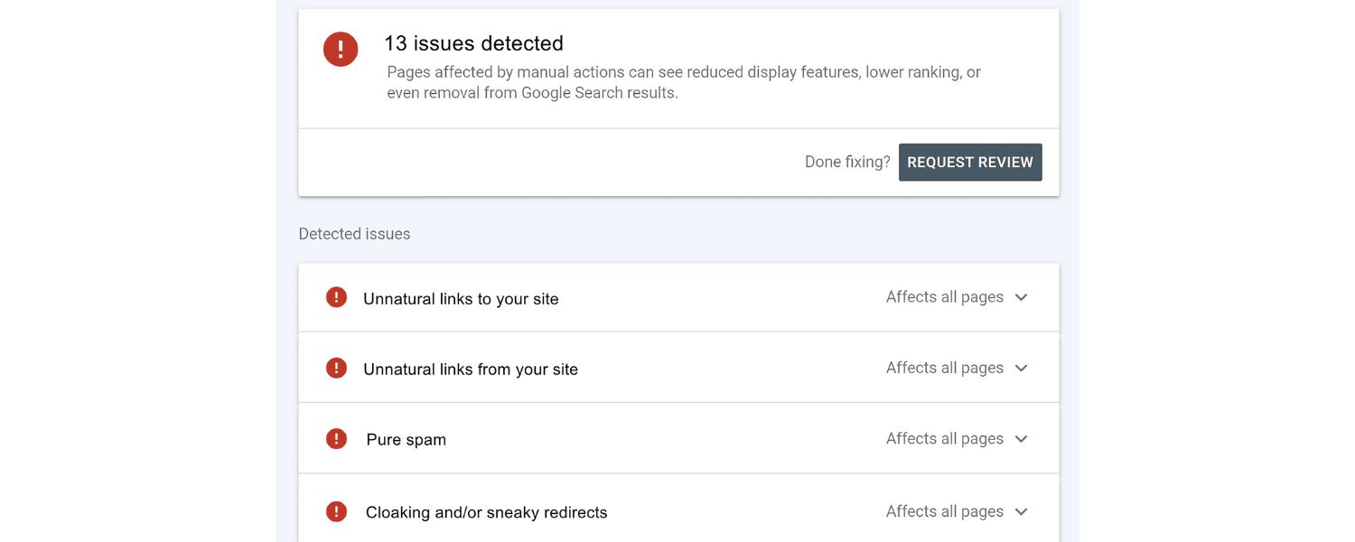Click the Detected issues heading
The height and width of the screenshot is (542, 1355).
[x=354, y=233]
